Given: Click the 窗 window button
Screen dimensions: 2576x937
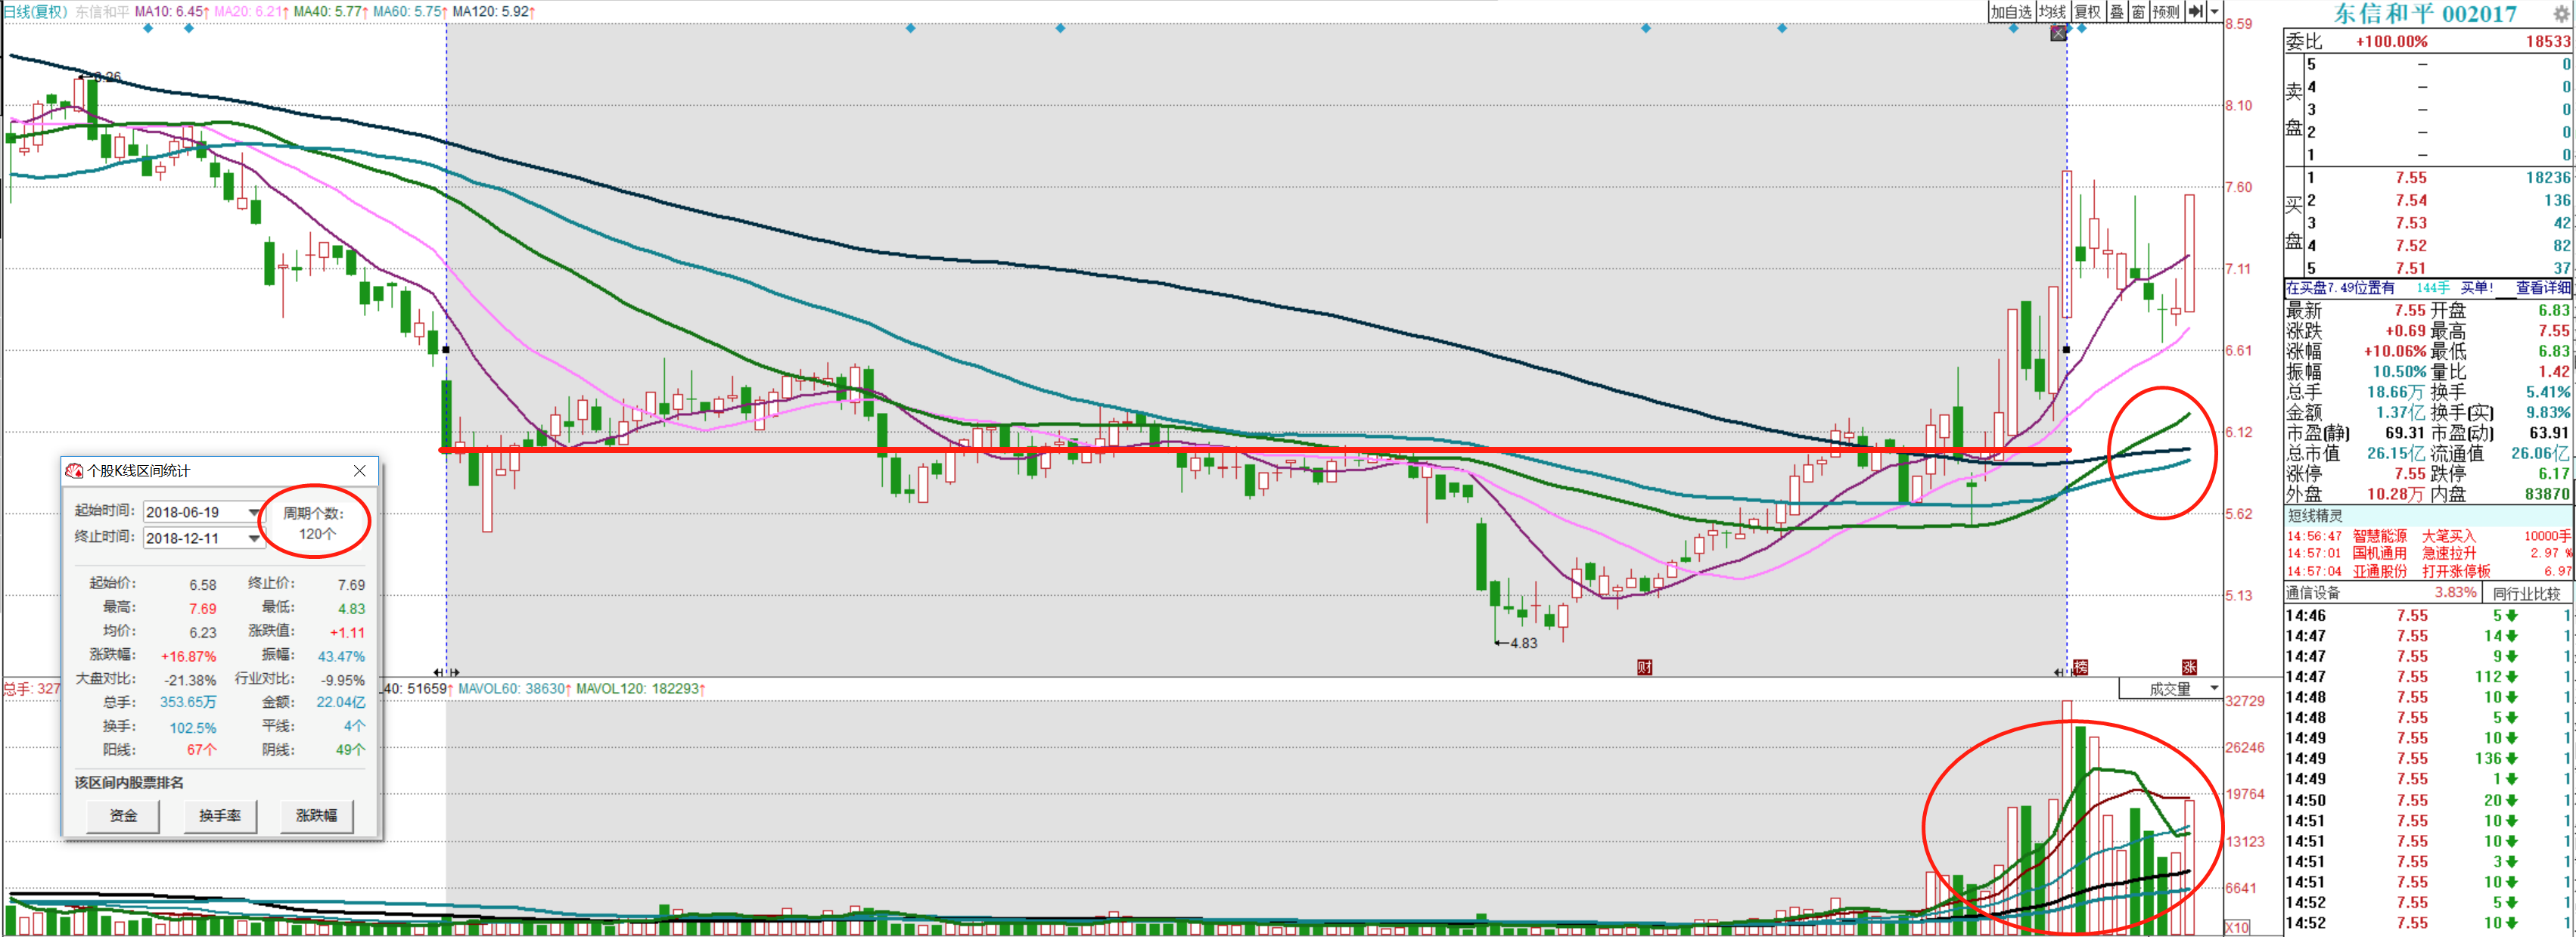Looking at the screenshot, I should click(2137, 12).
